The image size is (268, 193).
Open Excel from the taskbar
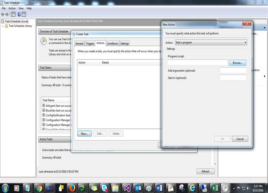click(214, 188)
